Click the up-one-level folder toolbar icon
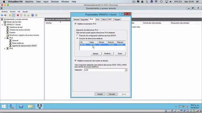This screenshot has height=113, width=202. point(10,15)
